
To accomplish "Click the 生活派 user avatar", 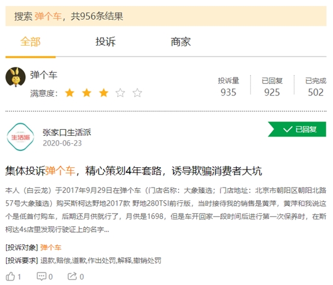I will pyautogui.click(x=20, y=137).
